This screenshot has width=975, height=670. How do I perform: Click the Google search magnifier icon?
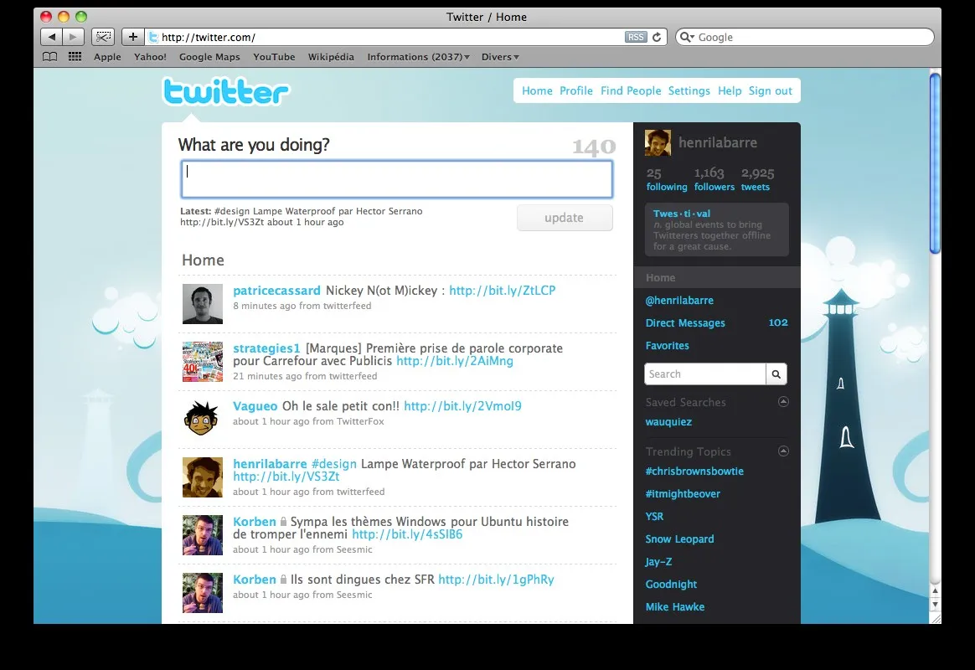[x=687, y=38]
